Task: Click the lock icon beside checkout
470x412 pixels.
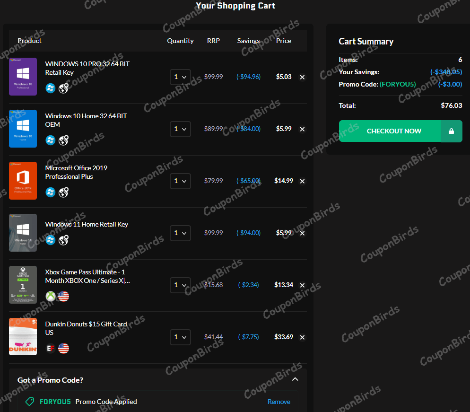Action: pos(451,131)
